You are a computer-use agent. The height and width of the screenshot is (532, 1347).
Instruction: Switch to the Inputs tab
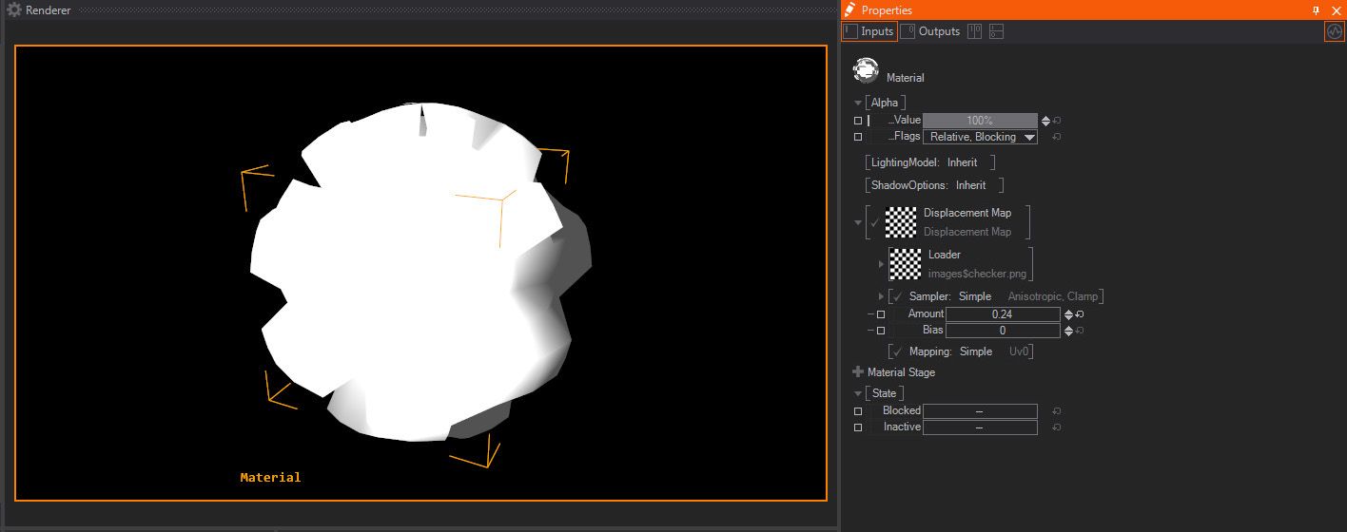(869, 31)
